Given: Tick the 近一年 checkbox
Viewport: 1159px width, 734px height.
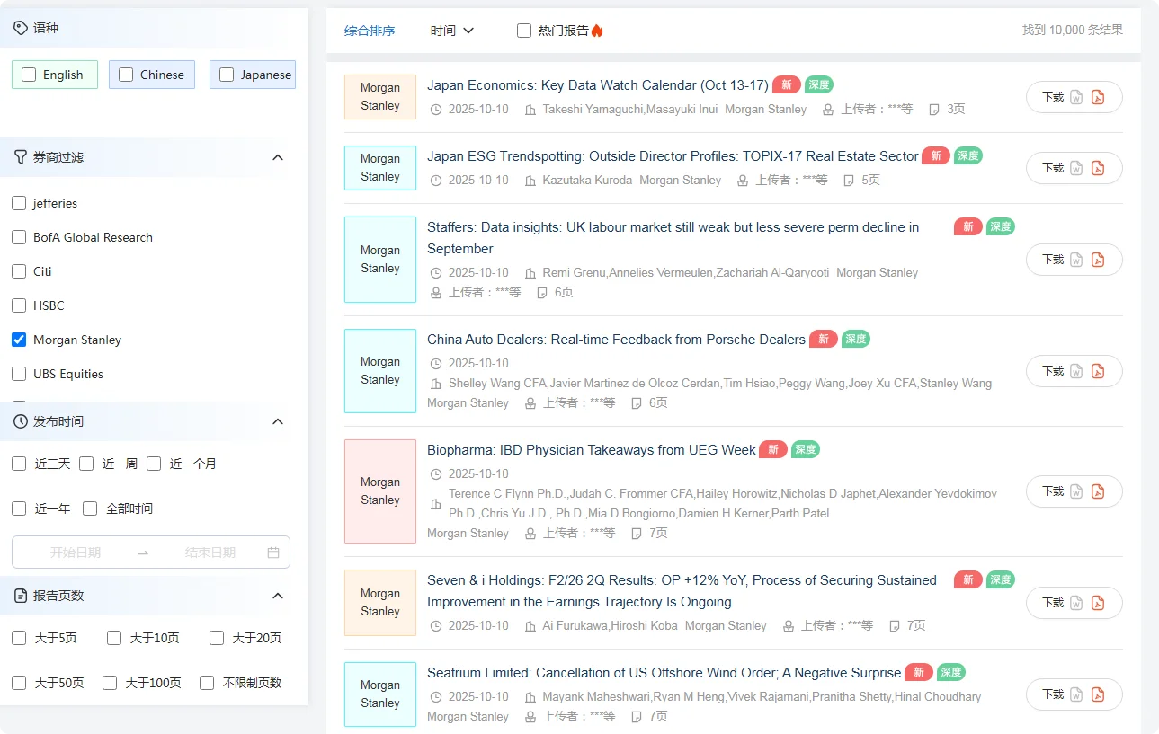Looking at the screenshot, I should pos(19,508).
